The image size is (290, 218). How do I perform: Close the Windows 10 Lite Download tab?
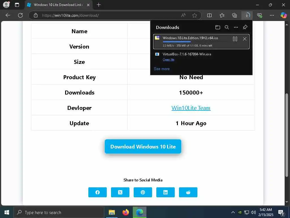(x=88, y=5)
